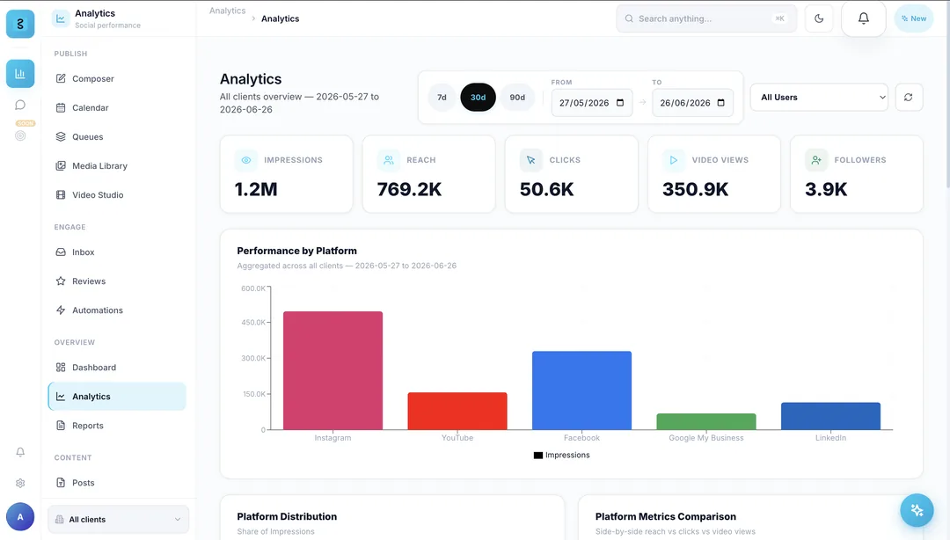The height and width of the screenshot is (540, 950).
Task: Click the YouTube red chart bar
Action: 457,411
